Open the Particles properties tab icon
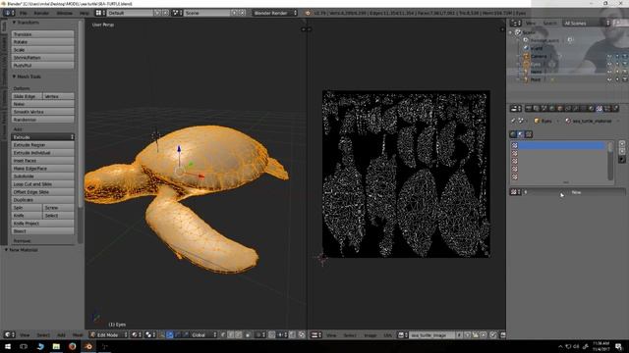629x353 pixels. click(x=607, y=109)
